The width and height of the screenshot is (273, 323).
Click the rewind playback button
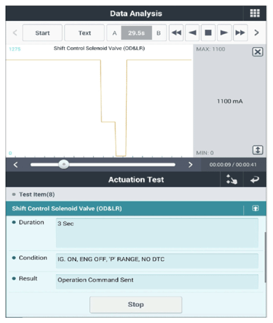[176, 33]
